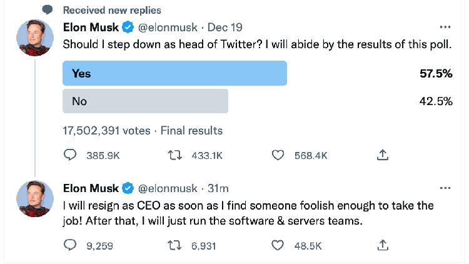Click Received new replies label

pos(111,10)
